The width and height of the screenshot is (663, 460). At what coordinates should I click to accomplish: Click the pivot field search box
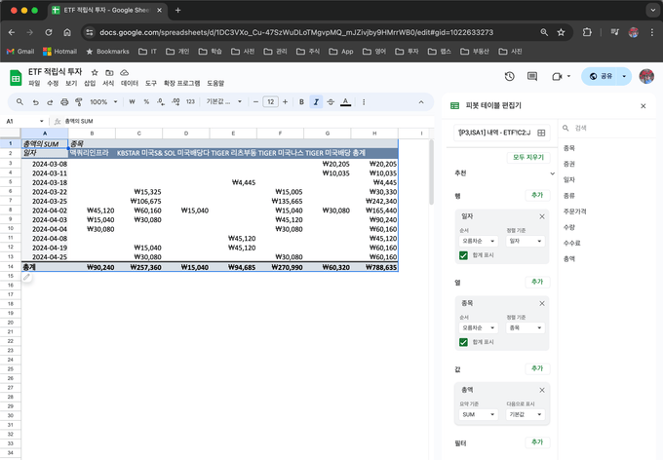607,128
